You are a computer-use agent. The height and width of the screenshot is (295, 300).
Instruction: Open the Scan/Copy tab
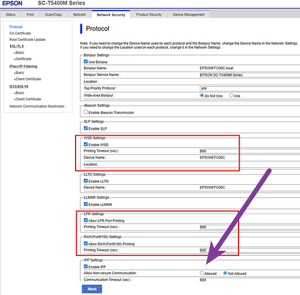click(53, 15)
